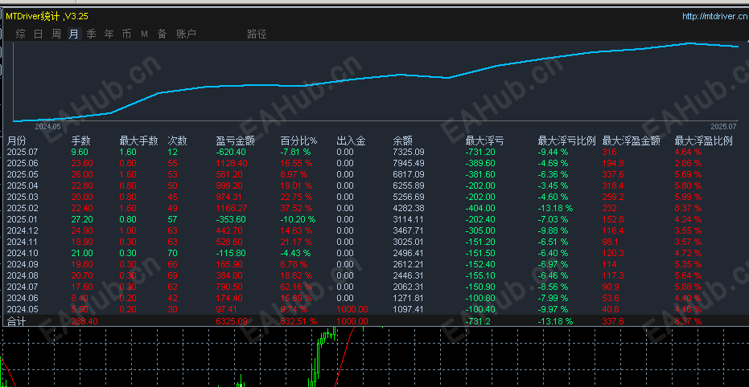The width and height of the screenshot is (749, 387).
Task: Click the 最大浮亏 column header
Action: tap(485, 141)
